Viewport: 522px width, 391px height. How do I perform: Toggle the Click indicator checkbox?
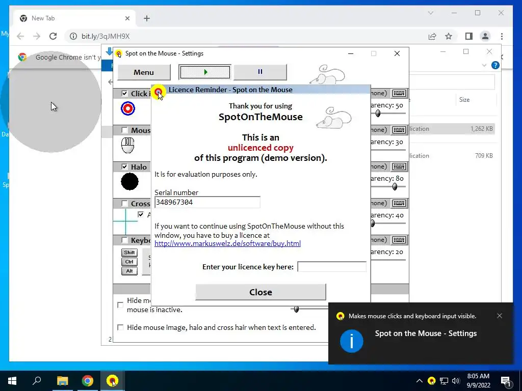pos(124,94)
